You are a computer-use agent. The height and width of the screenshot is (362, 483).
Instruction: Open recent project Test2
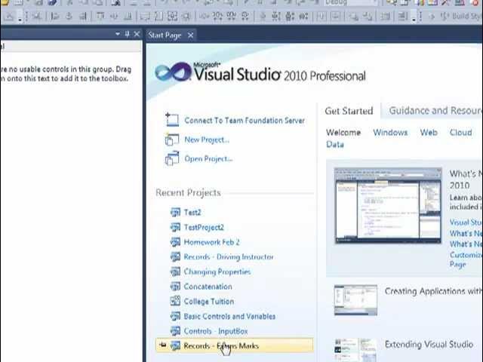(x=192, y=213)
